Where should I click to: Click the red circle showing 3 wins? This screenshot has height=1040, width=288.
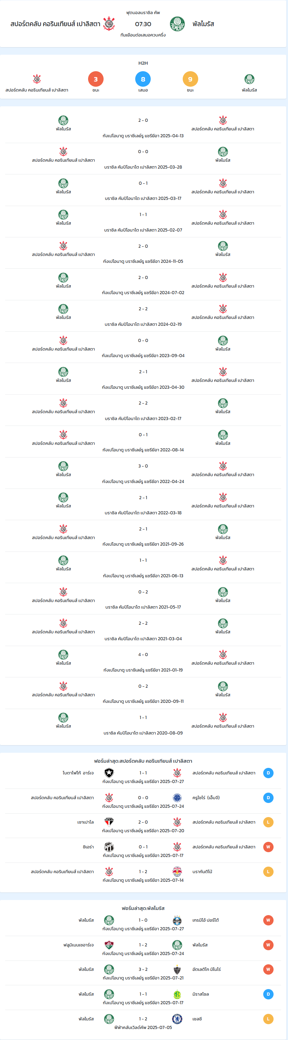click(x=96, y=79)
